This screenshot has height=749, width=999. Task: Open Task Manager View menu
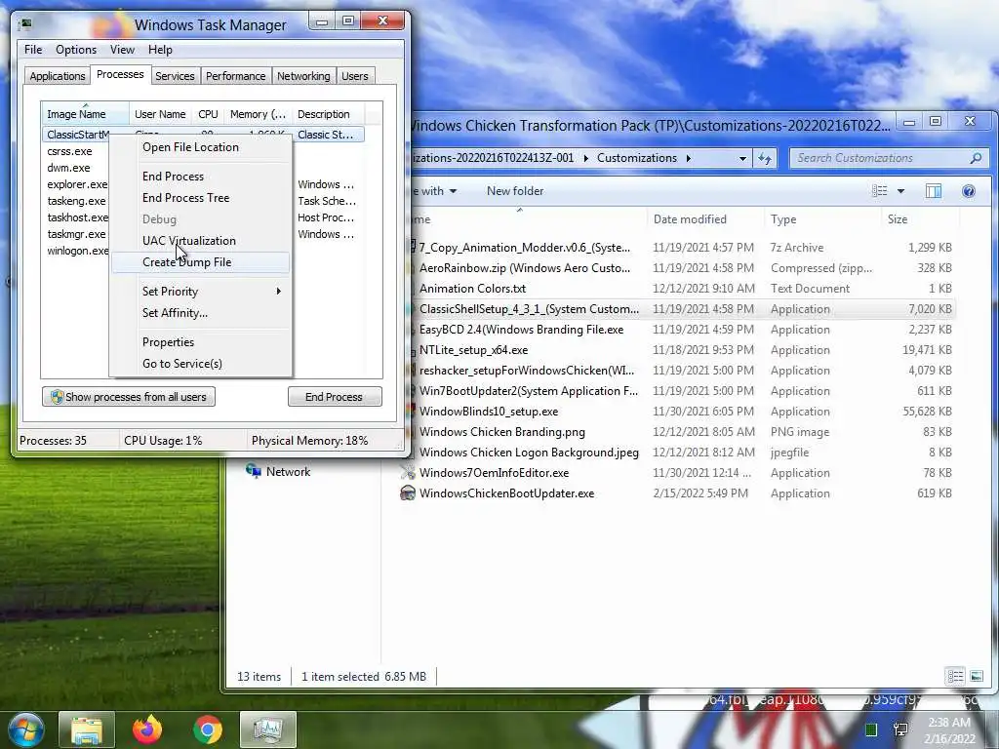122,50
